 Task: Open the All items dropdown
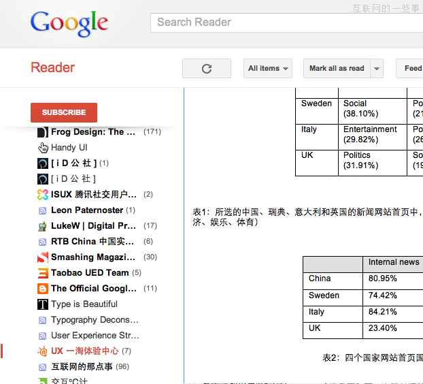pos(268,69)
